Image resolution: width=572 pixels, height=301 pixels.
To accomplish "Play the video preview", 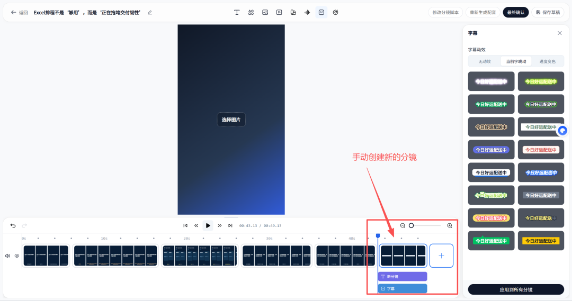I will click(208, 225).
